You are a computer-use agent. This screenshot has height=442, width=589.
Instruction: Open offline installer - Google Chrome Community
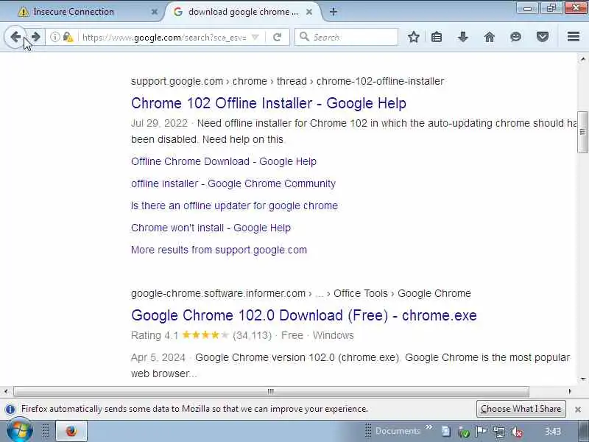click(x=233, y=183)
